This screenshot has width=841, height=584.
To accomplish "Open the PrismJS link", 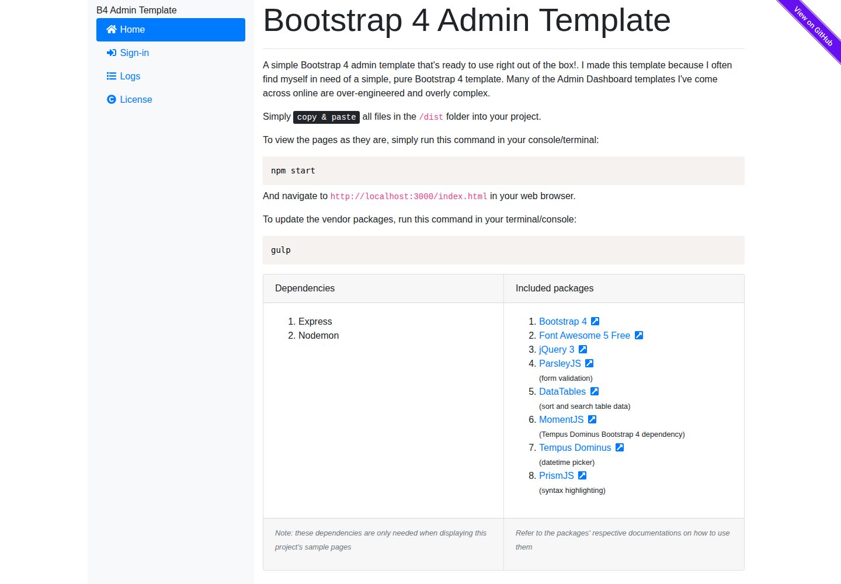I will (557, 475).
